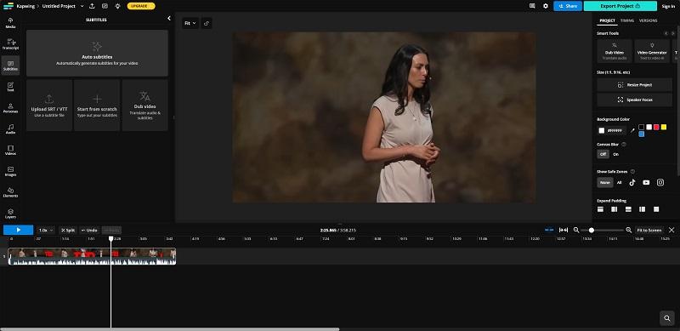Play the video with blue play button

pos(18,231)
